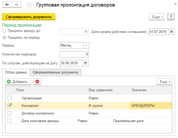Viewport: 178px width, 138px height.
Task: Open calendar for services effective date
Action: [86, 63]
